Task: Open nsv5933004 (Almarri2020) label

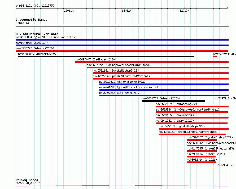Action: pos(206,154)
